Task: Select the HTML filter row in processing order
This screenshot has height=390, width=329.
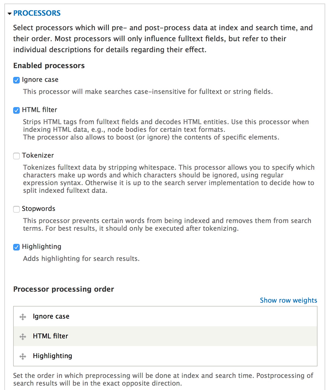Action: click(165, 336)
